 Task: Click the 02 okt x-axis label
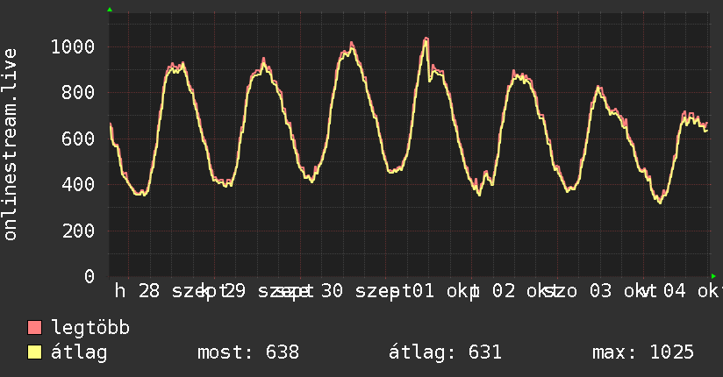[x=526, y=291]
